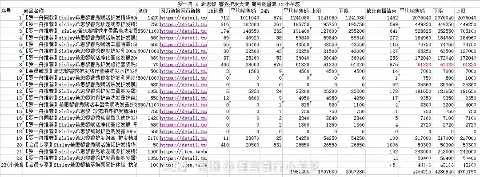Select the average sales cell 28000
The width and height of the screenshot is (480, 177).
(245, 65)
